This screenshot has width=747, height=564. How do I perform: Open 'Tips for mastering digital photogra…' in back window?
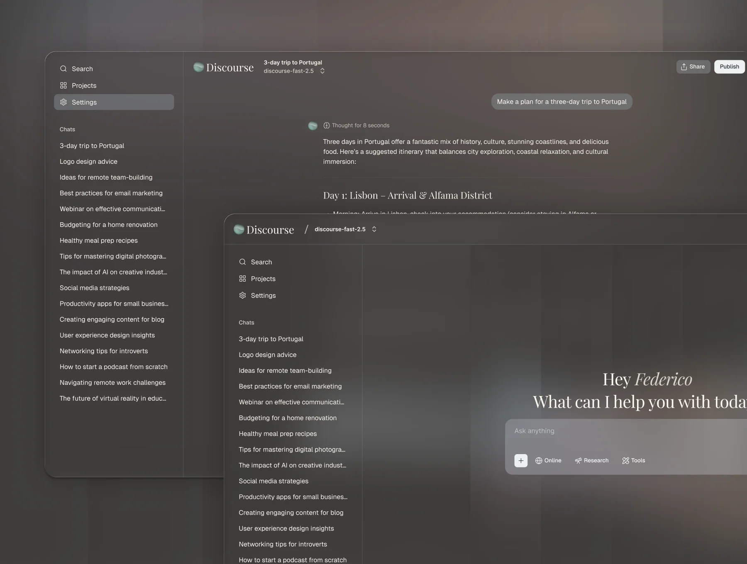pos(113,256)
